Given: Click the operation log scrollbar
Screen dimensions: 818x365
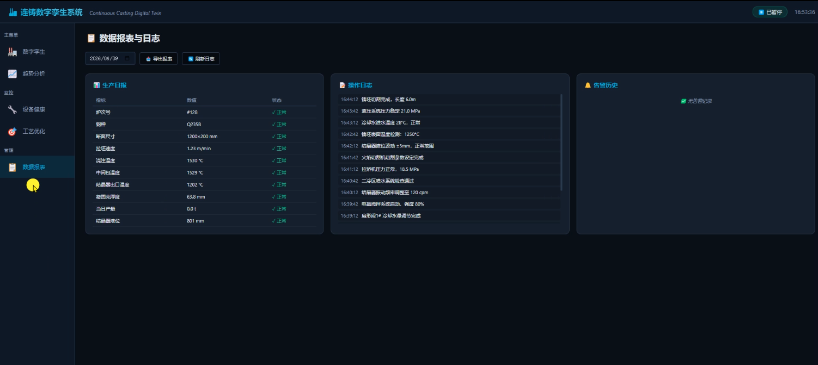Looking at the screenshot, I should click(x=561, y=143).
